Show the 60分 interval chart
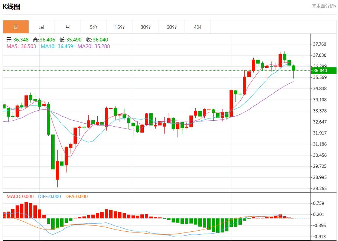The image size is (338, 241). [172, 27]
